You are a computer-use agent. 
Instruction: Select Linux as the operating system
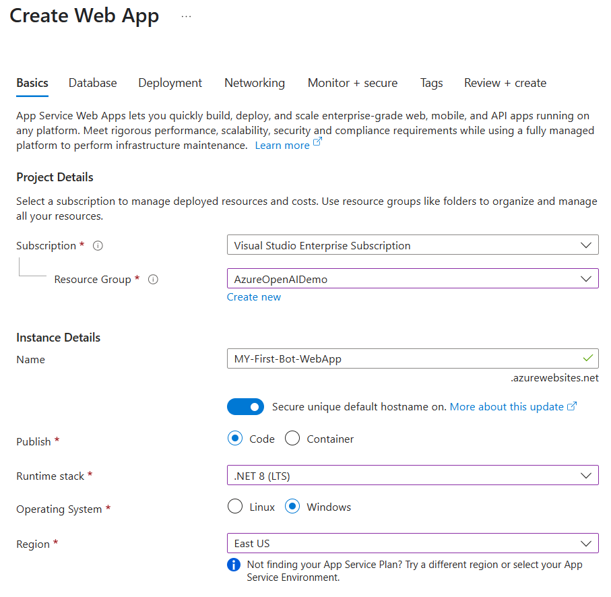coord(236,507)
